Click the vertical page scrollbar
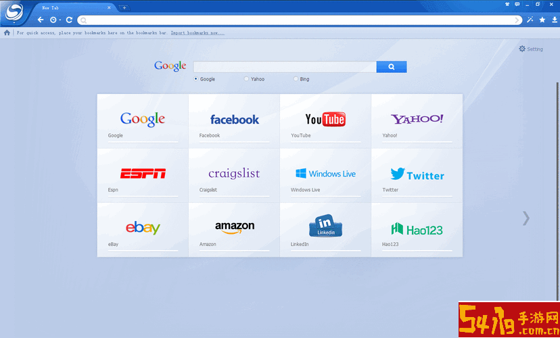560x338 pixels. tap(558, 191)
